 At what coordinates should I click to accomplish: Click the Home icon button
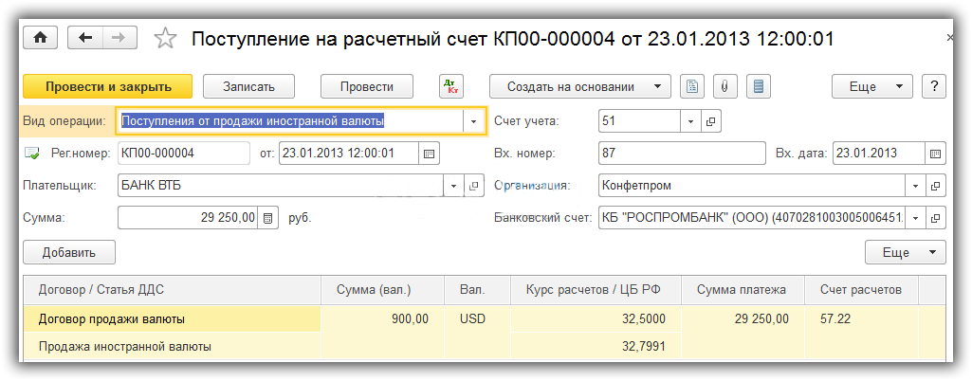click(x=41, y=38)
